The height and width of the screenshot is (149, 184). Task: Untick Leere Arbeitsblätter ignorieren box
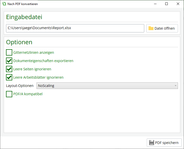tap(9, 77)
